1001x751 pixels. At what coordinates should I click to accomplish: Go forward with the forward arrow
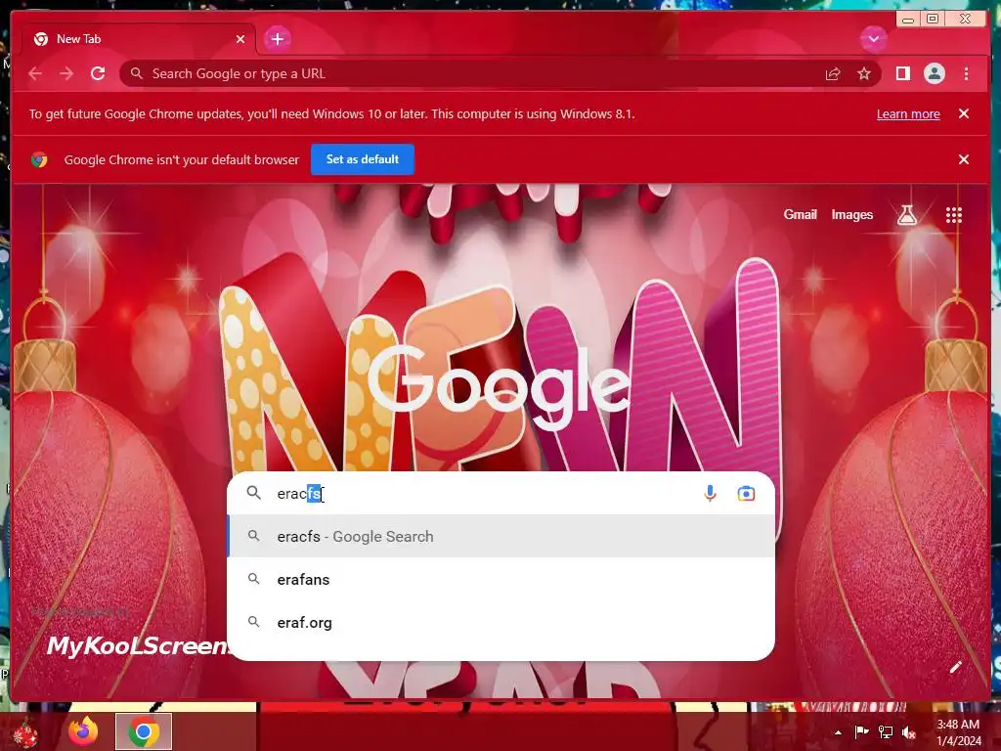pyautogui.click(x=66, y=73)
